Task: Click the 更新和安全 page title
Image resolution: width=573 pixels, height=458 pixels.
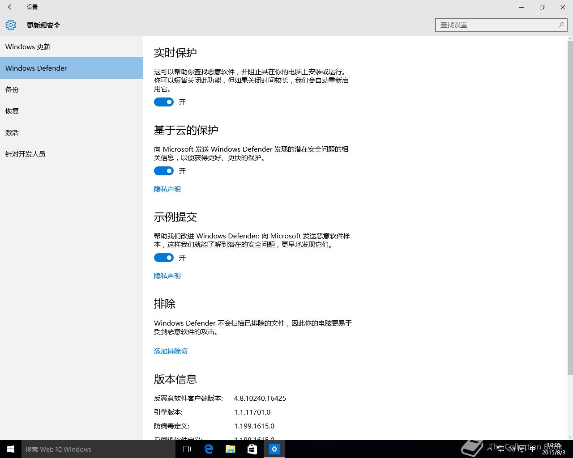Action: (x=43, y=25)
